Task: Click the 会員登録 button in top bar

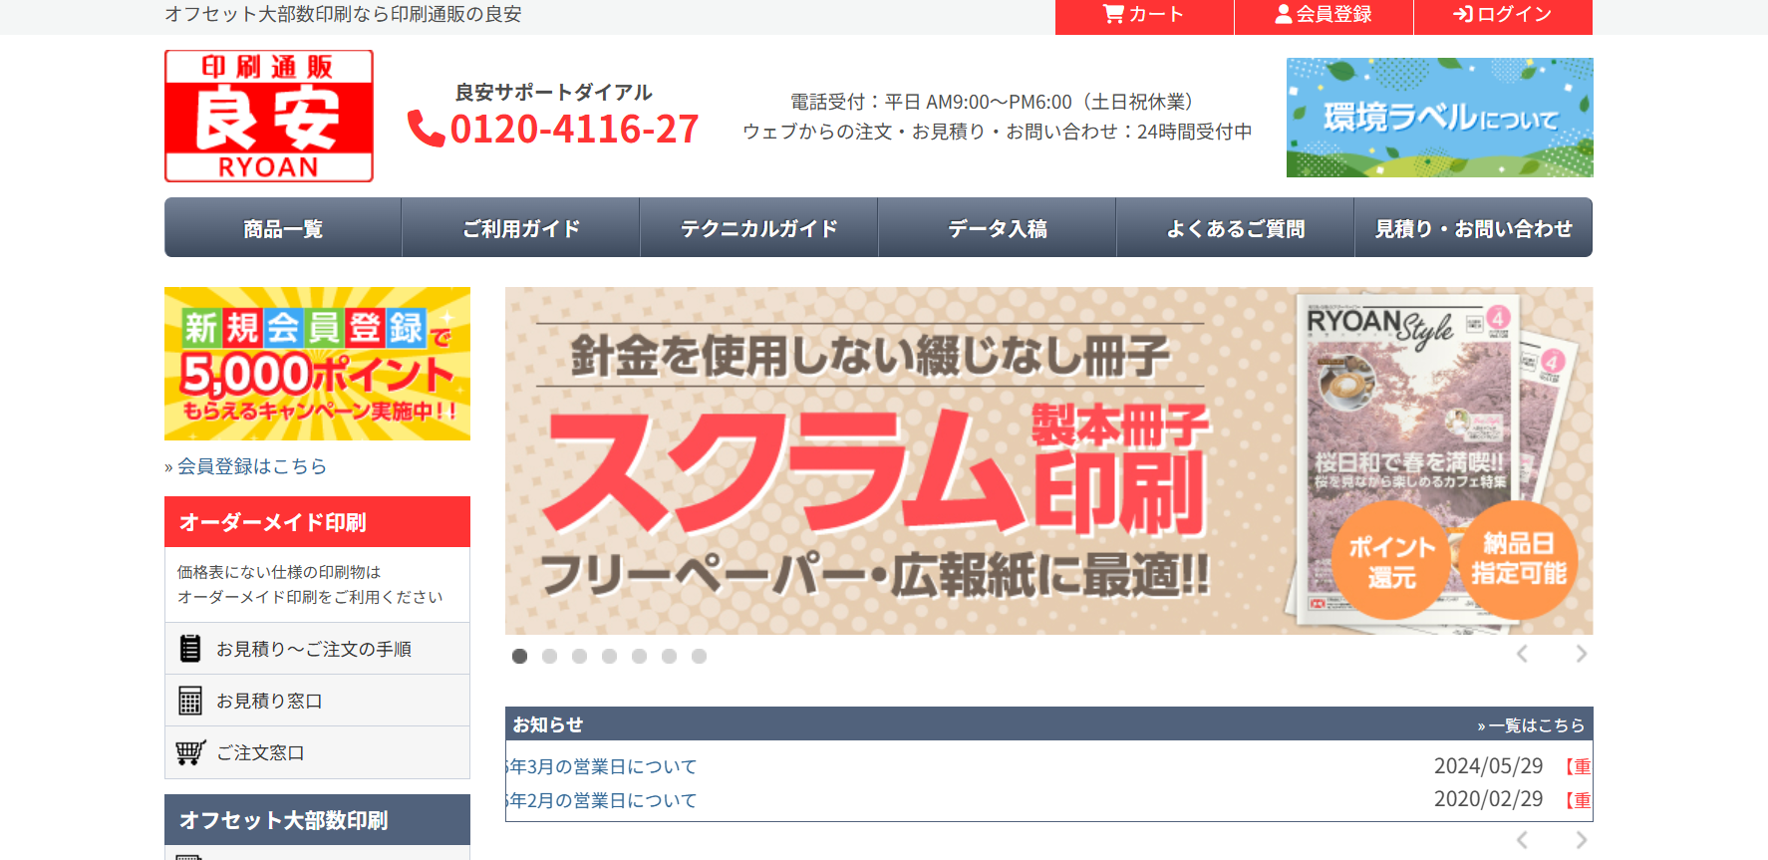Action: tap(1324, 15)
